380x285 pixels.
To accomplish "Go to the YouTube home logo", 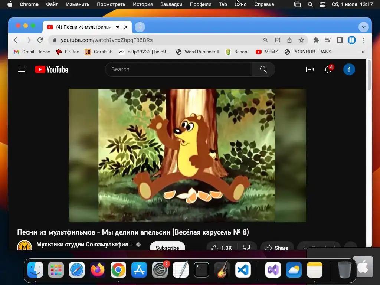I will click(x=52, y=69).
